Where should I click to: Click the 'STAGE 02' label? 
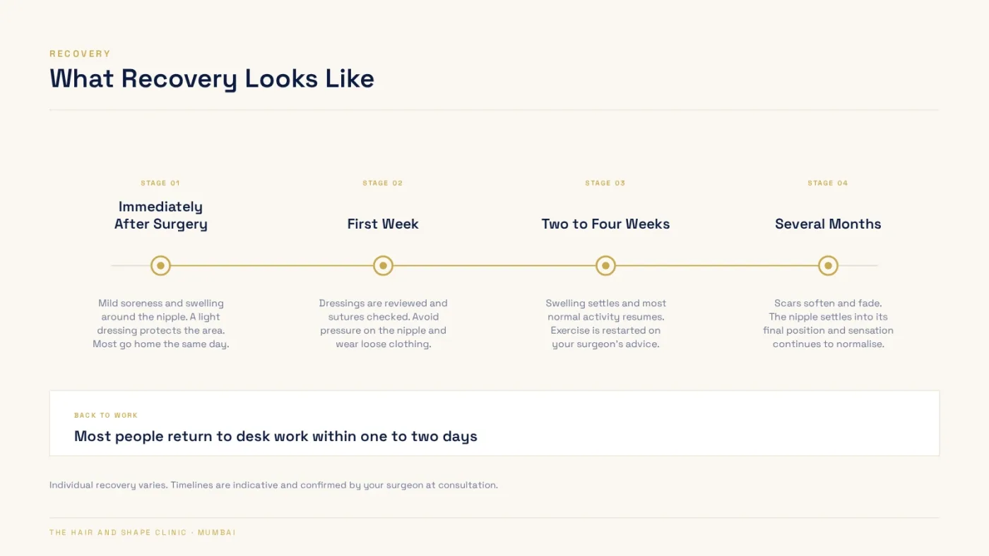click(x=383, y=183)
